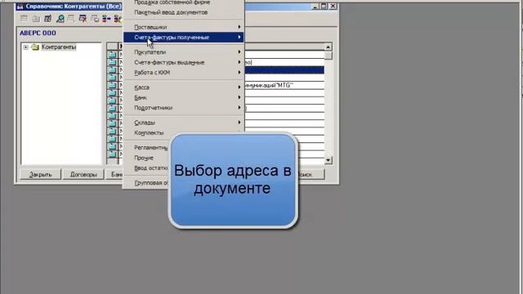The height and width of the screenshot is (294, 523).
Task: Open the Прочие menu item
Action: click(144, 158)
